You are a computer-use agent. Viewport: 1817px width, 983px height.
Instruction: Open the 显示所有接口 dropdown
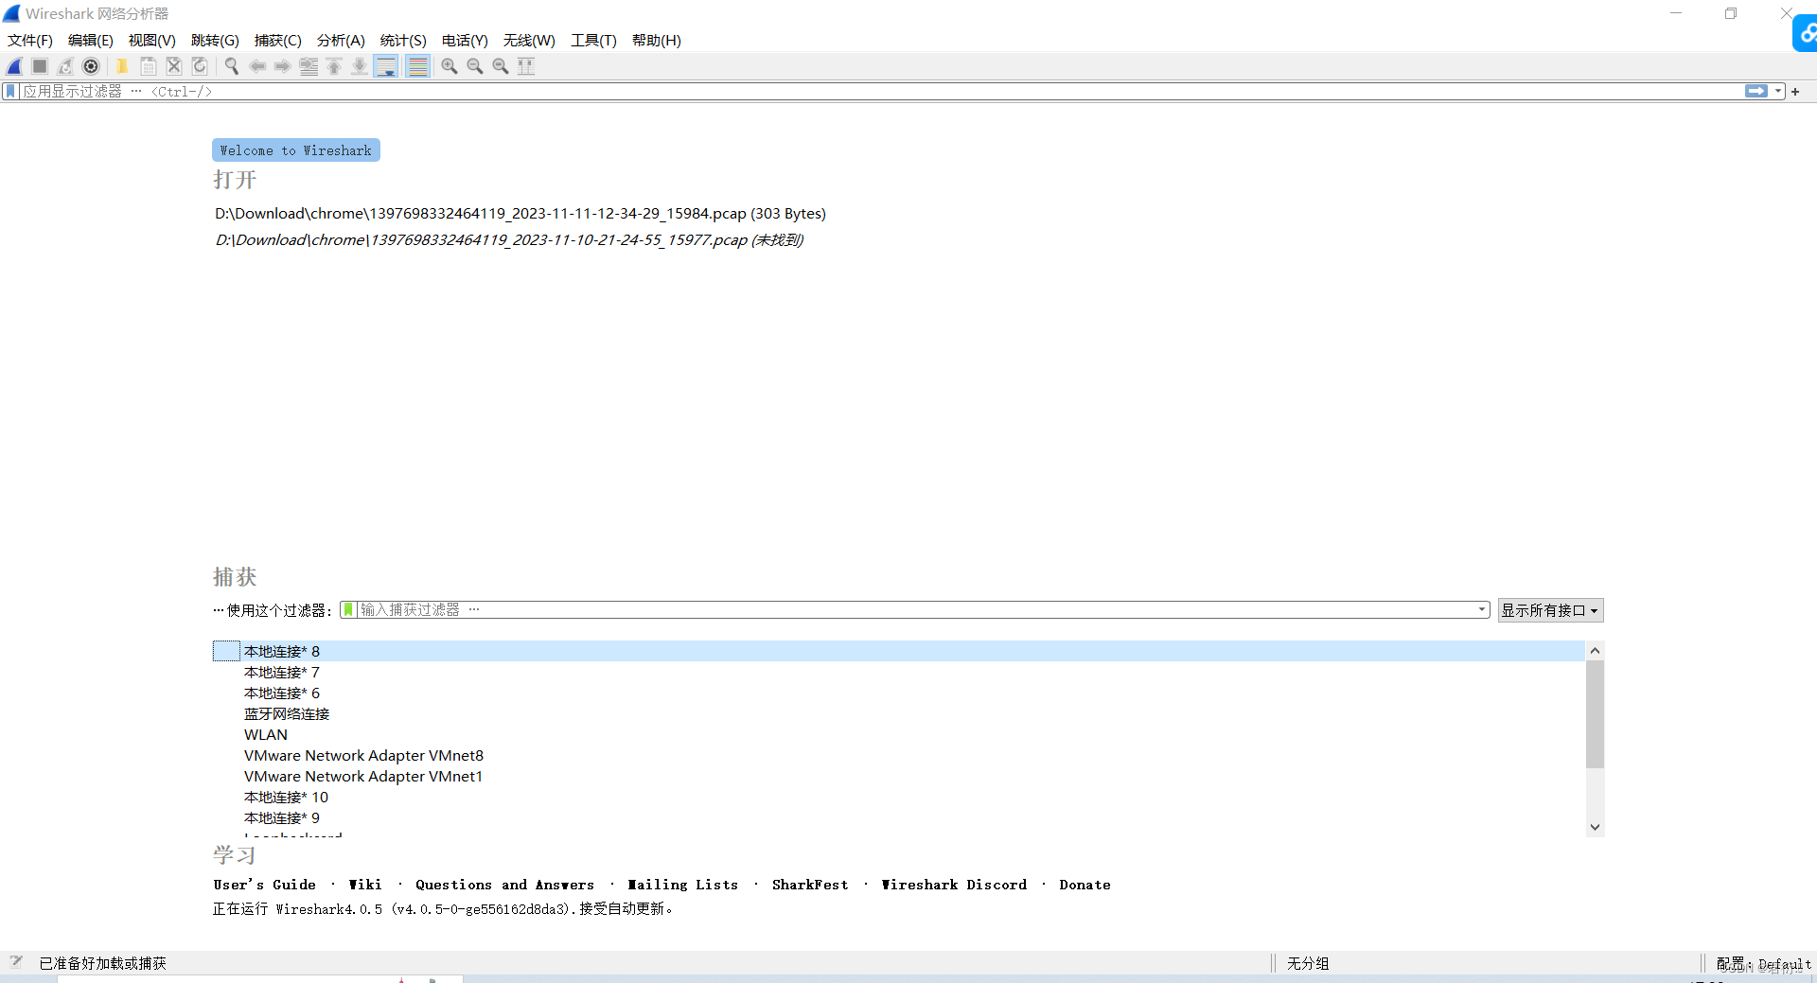pos(1550,610)
